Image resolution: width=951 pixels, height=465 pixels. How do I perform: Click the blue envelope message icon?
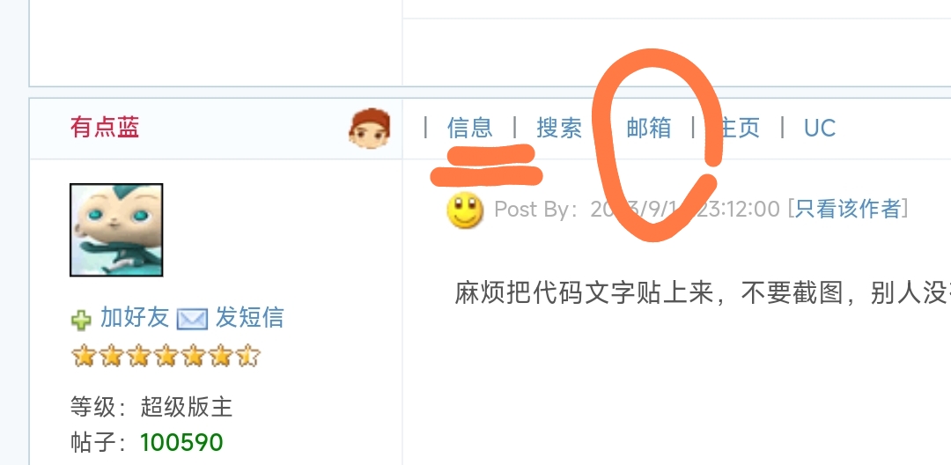[192, 319]
